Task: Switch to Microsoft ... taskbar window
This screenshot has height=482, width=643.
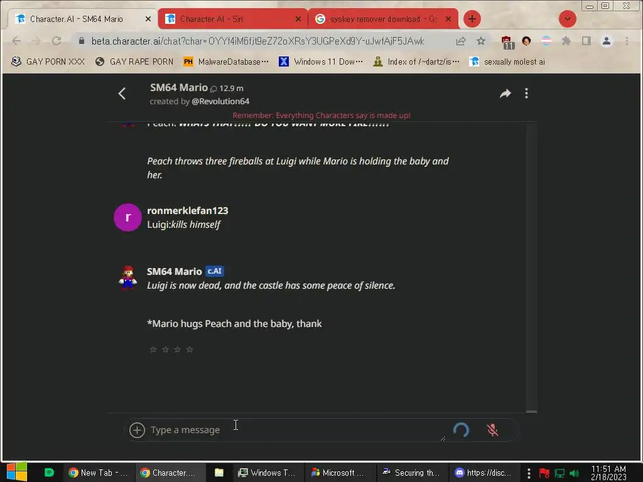Action: (x=340, y=473)
